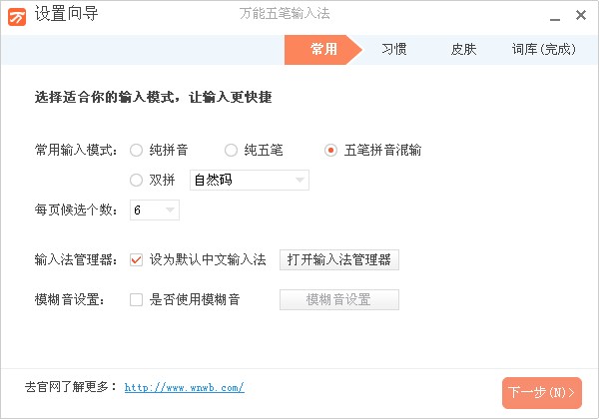Pick the 五笔拼音混输 mode option
The width and height of the screenshot is (599, 419).
tap(331, 151)
